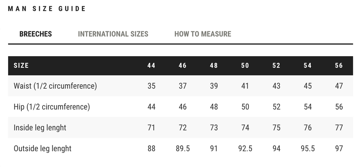Click size 56 in the header row
Image resolution: width=360 pixels, height=168 pixels.
pyautogui.click(x=339, y=65)
